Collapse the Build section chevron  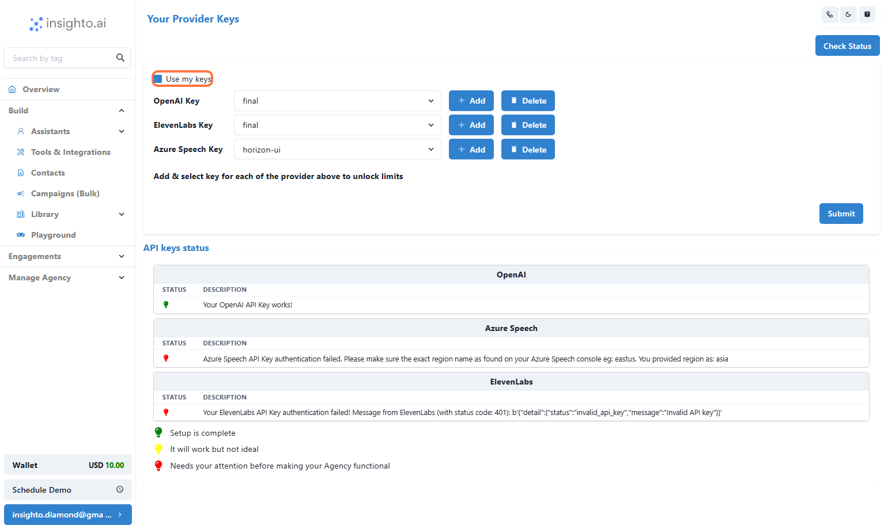122,111
